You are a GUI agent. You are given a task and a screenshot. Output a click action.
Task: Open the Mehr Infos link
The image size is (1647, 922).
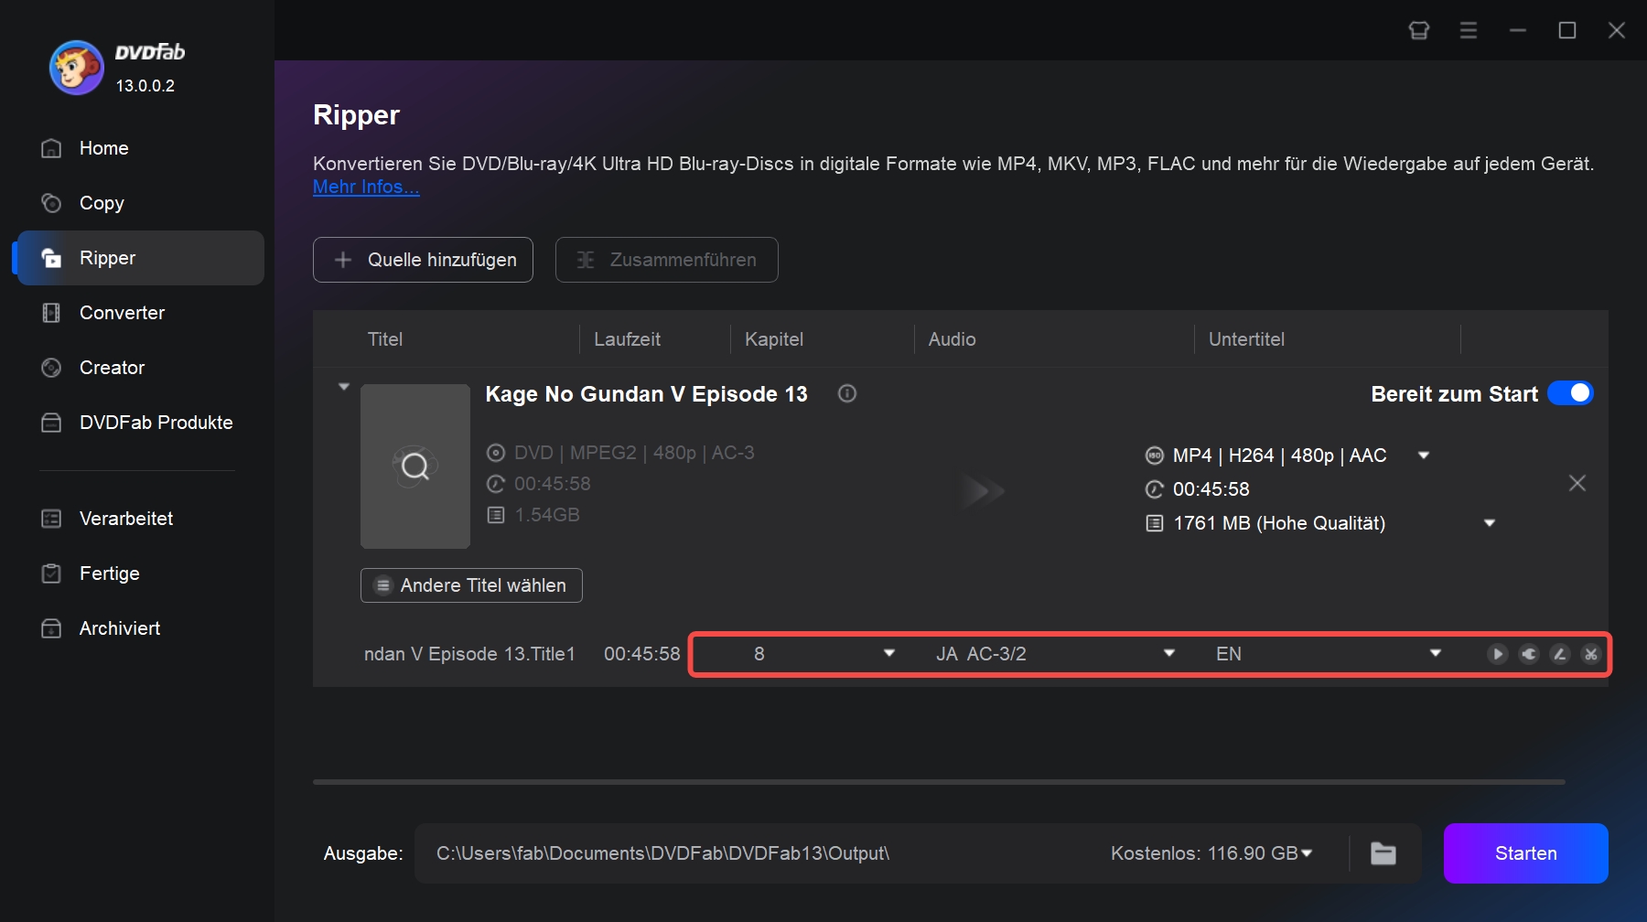366,187
